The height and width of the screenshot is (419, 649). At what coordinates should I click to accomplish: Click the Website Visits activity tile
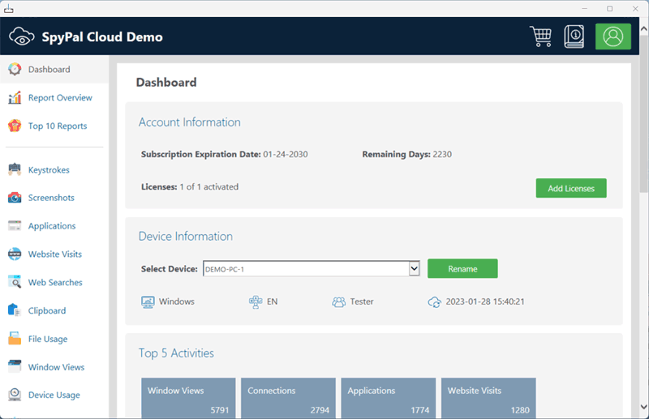coord(488,399)
